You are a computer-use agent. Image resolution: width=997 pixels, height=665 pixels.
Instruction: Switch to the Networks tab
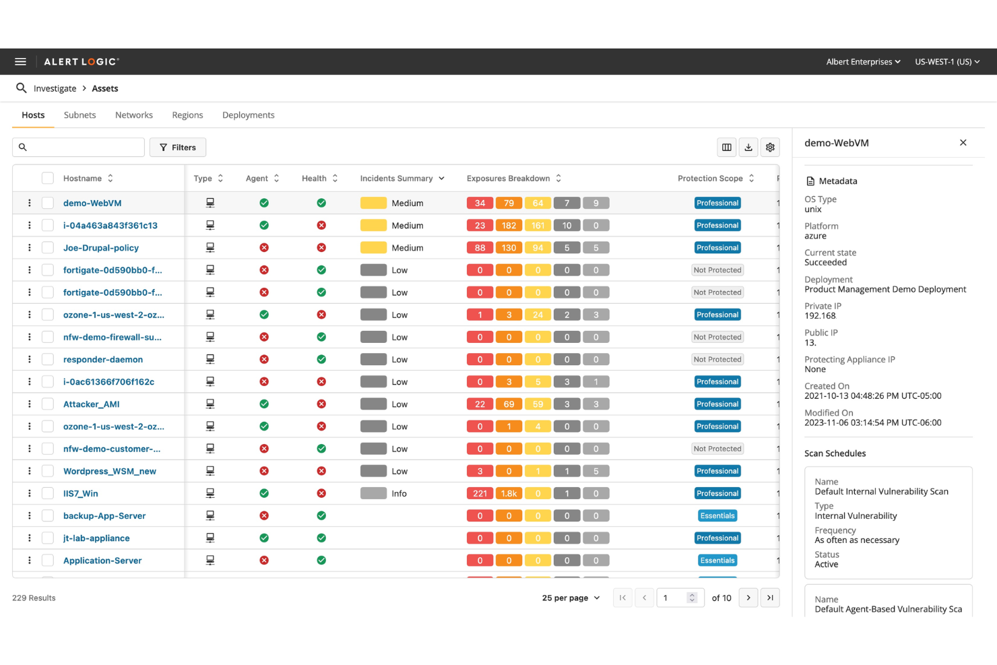(x=133, y=115)
